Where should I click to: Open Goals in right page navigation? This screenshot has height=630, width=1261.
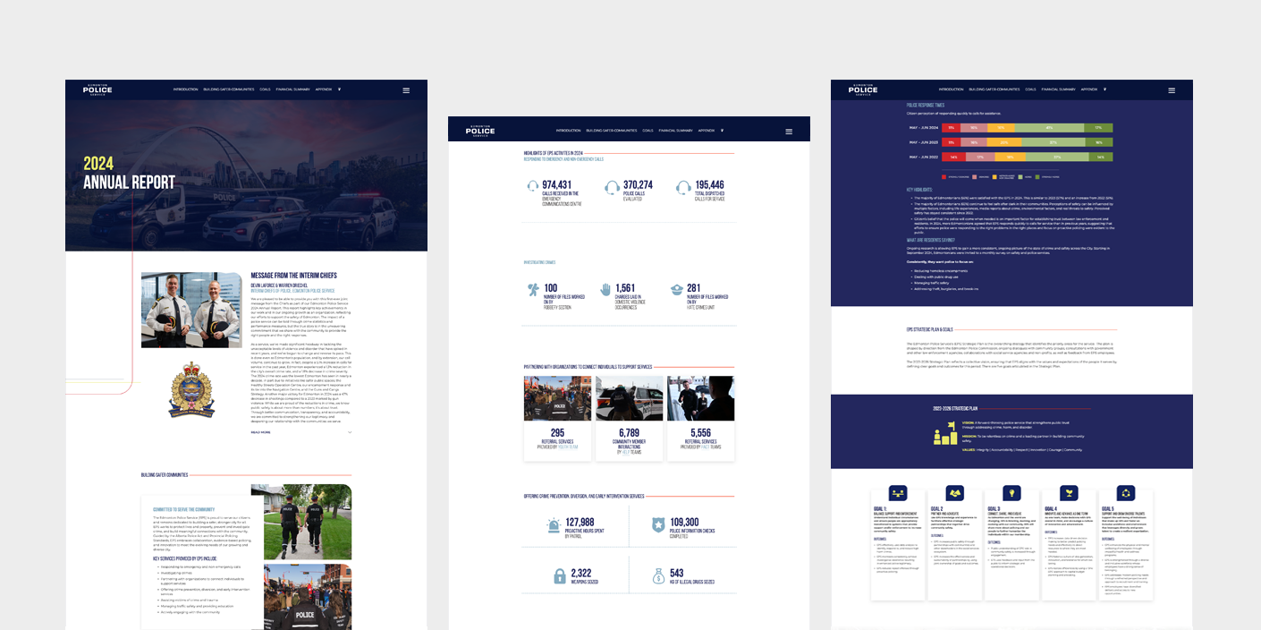1031,89
